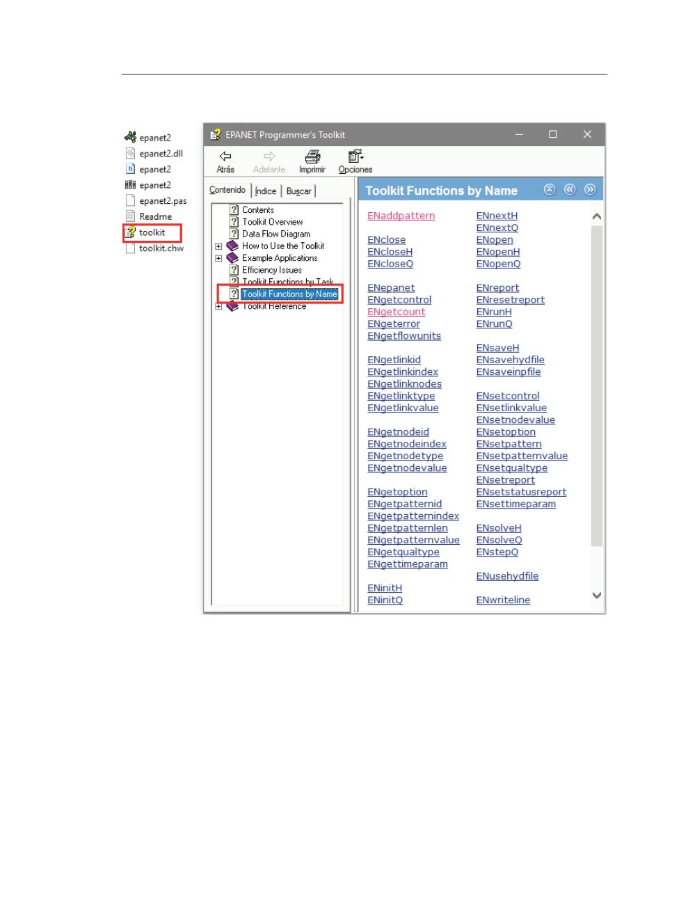688x910 pixels.
Task: Switch to the Índice tab
Action: (266, 191)
